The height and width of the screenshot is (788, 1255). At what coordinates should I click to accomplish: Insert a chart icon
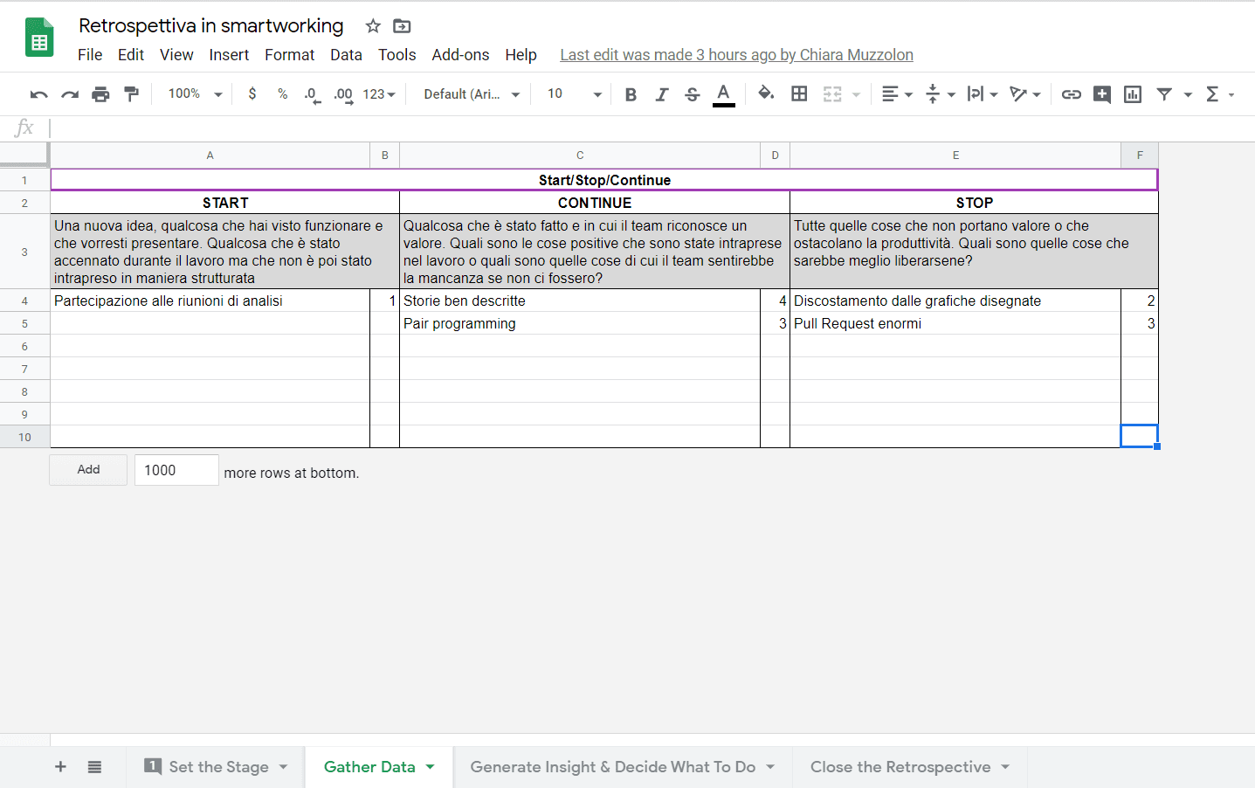(1133, 94)
